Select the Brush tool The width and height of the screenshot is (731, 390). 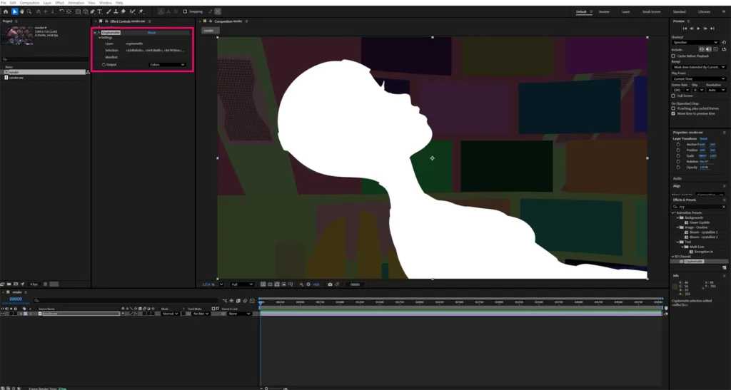click(109, 11)
